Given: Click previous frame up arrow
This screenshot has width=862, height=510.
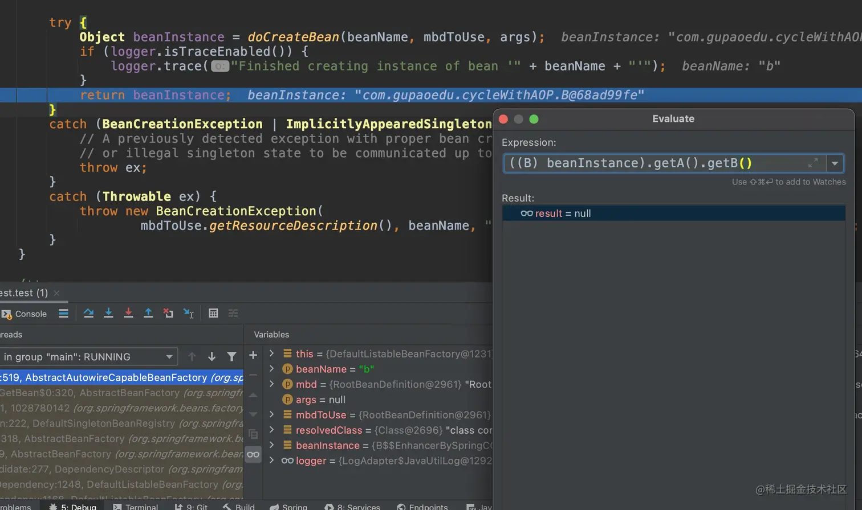Looking at the screenshot, I should coord(192,357).
